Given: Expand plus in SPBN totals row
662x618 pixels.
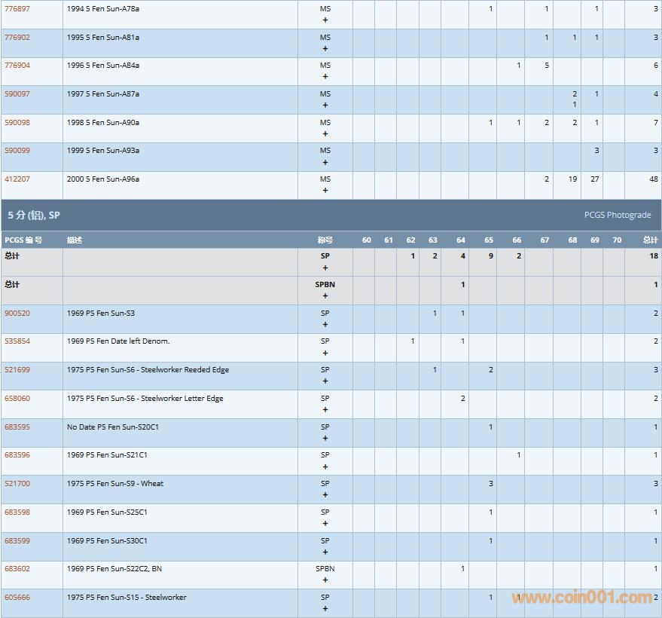Looking at the screenshot, I should click(x=325, y=296).
